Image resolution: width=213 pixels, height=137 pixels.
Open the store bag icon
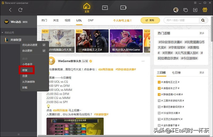105,8
